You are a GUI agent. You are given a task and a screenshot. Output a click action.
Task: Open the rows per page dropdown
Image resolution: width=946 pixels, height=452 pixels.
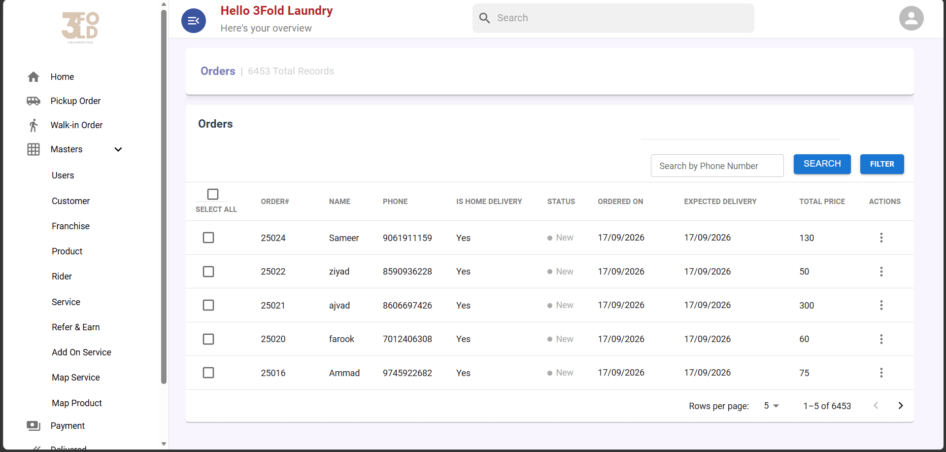(772, 406)
